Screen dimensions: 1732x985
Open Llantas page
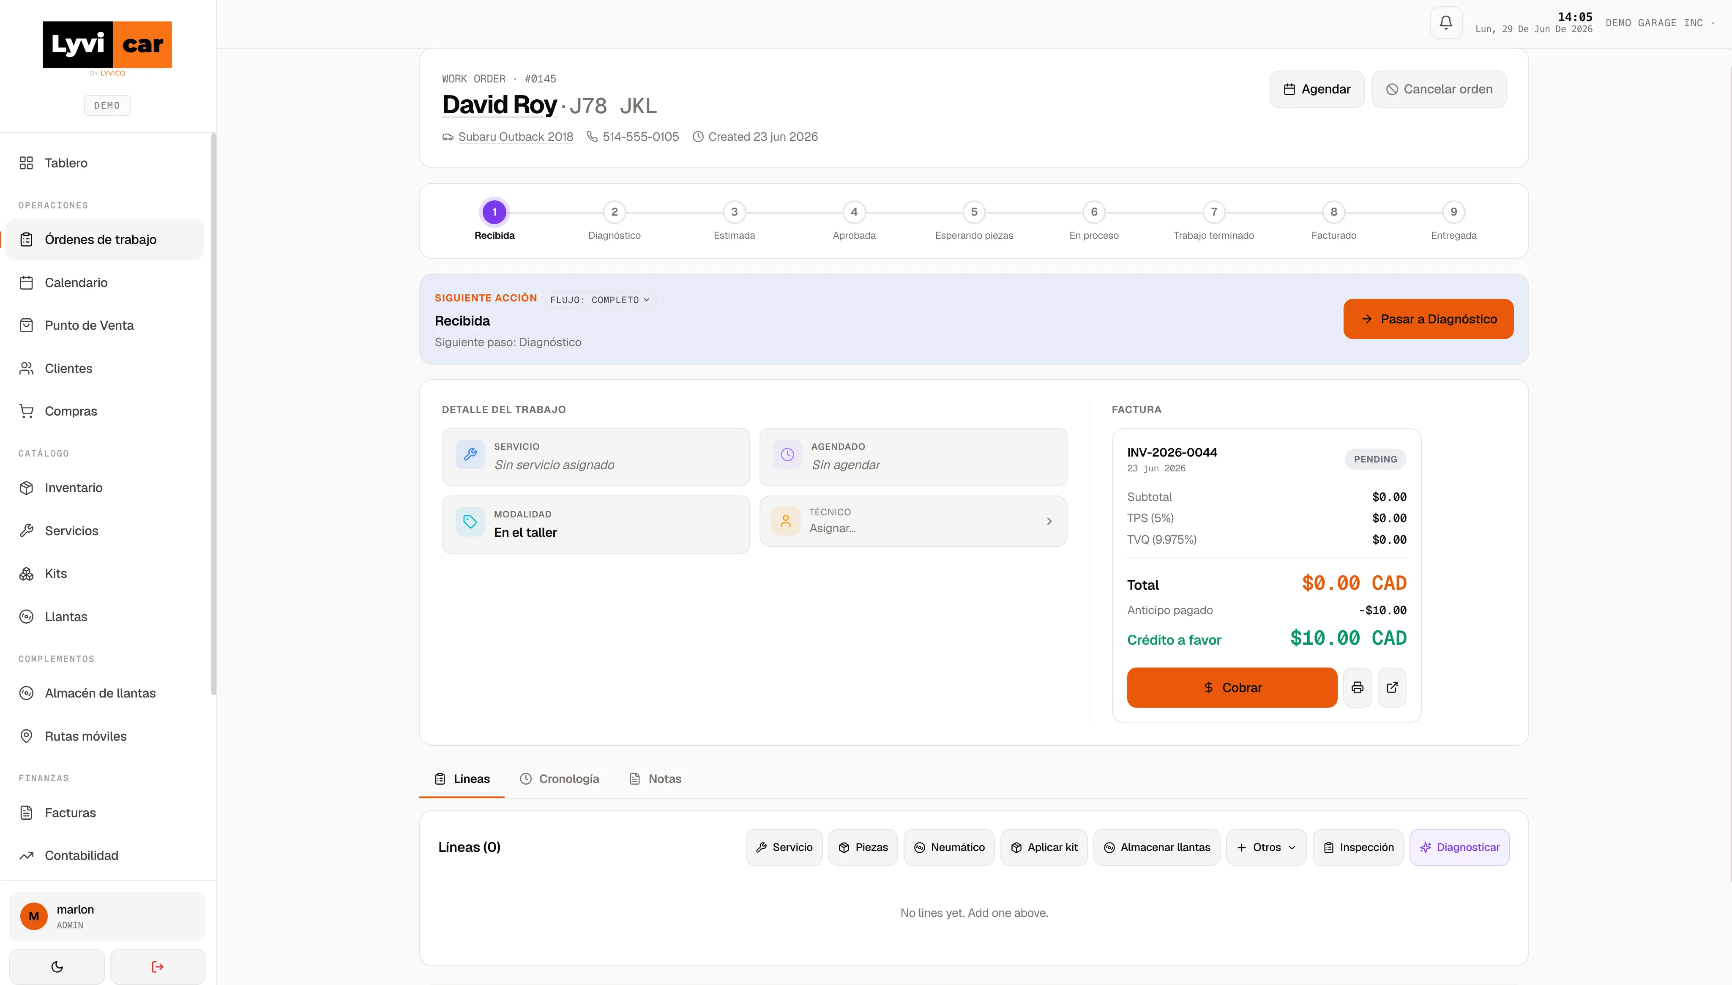pyautogui.click(x=105, y=617)
